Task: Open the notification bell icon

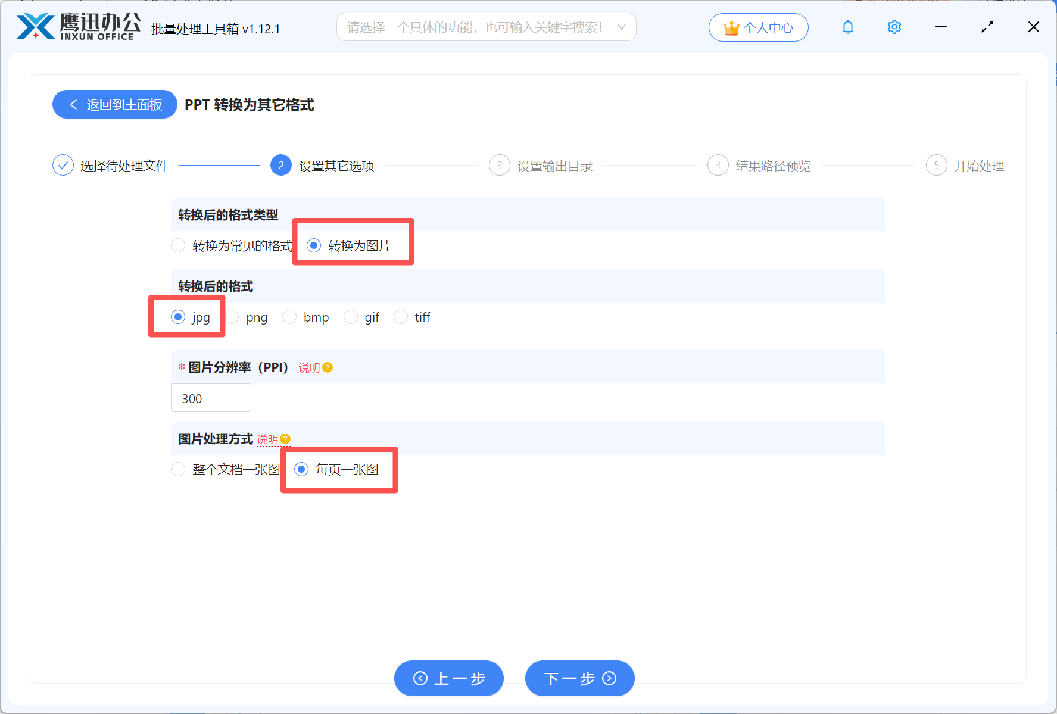Action: point(847,27)
